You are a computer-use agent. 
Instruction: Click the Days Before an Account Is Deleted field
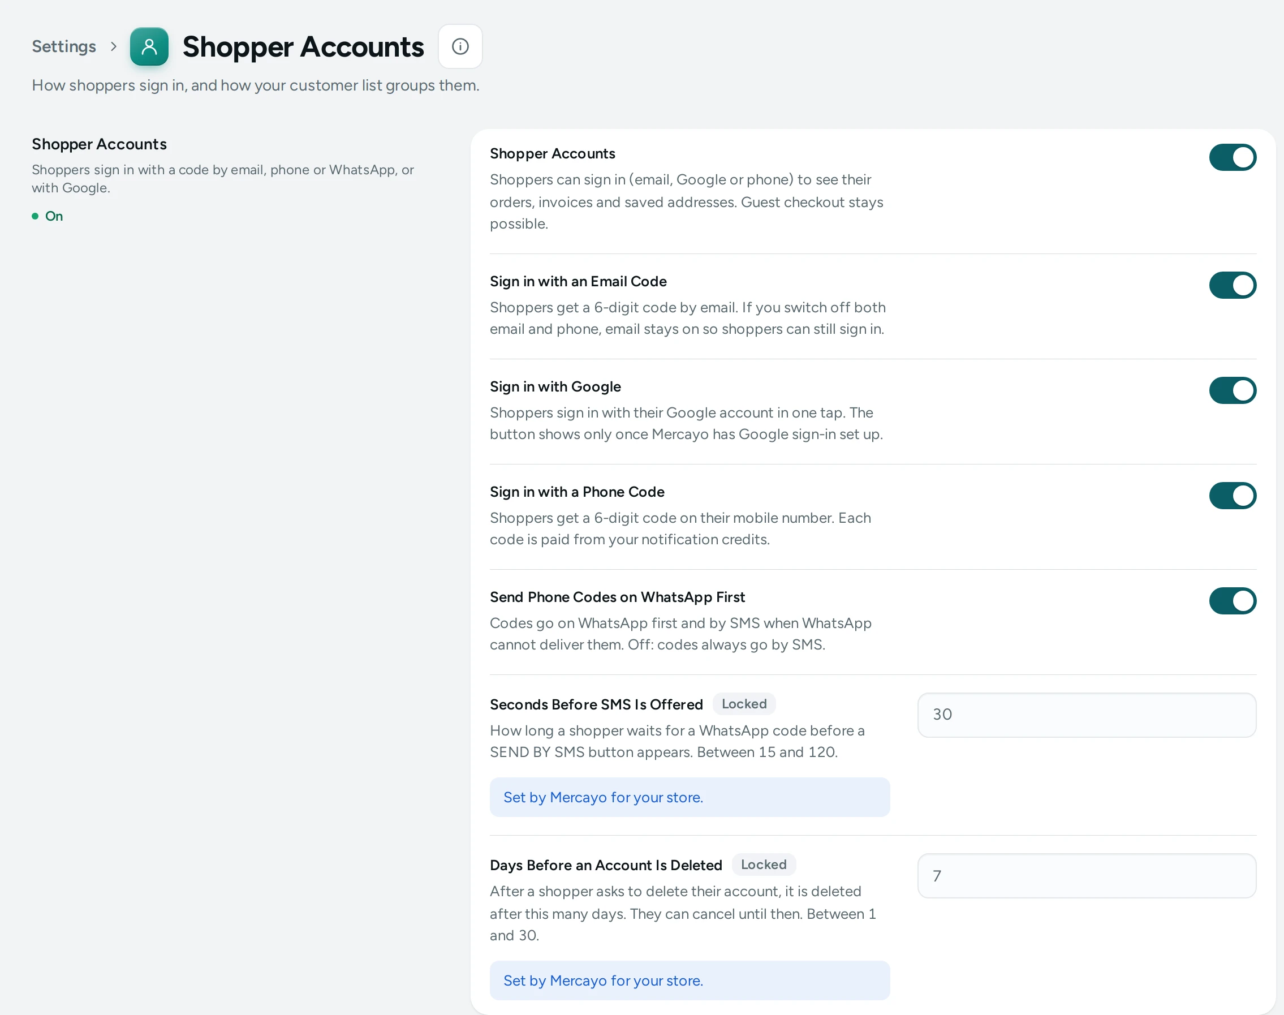(1087, 876)
